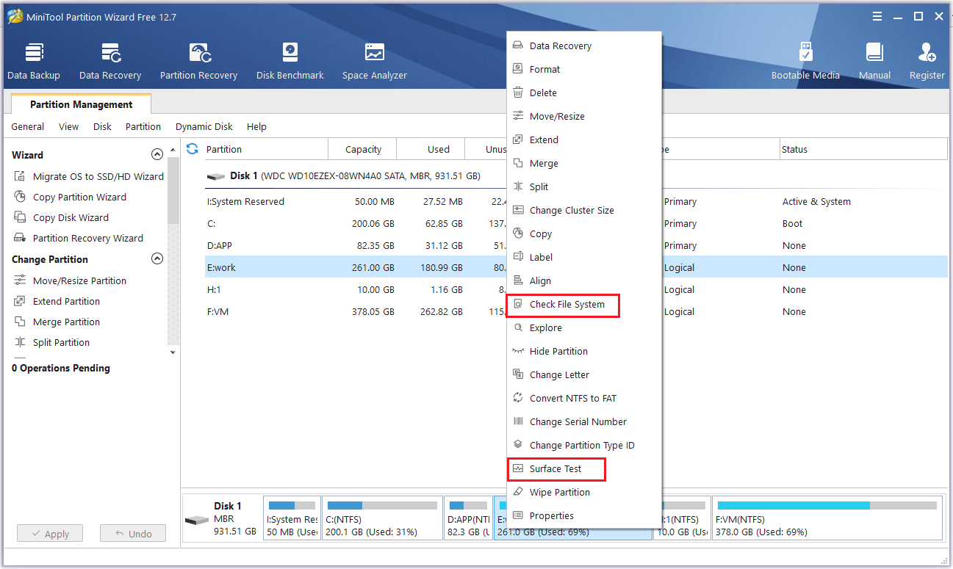Viewport: 953px width, 569px height.
Task: Launch Data Recovery toolbar icon
Action: (x=110, y=61)
